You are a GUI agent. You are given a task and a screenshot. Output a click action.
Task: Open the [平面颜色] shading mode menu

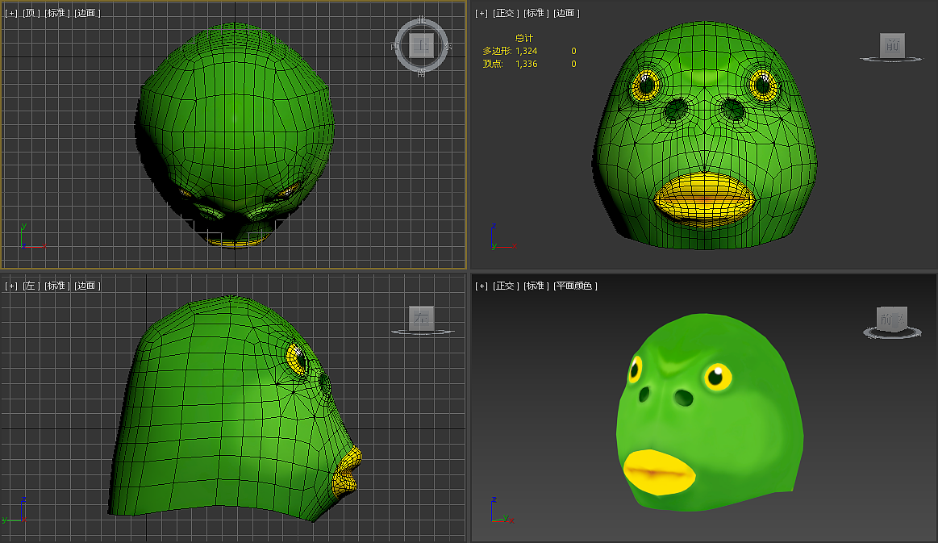click(576, 286)
